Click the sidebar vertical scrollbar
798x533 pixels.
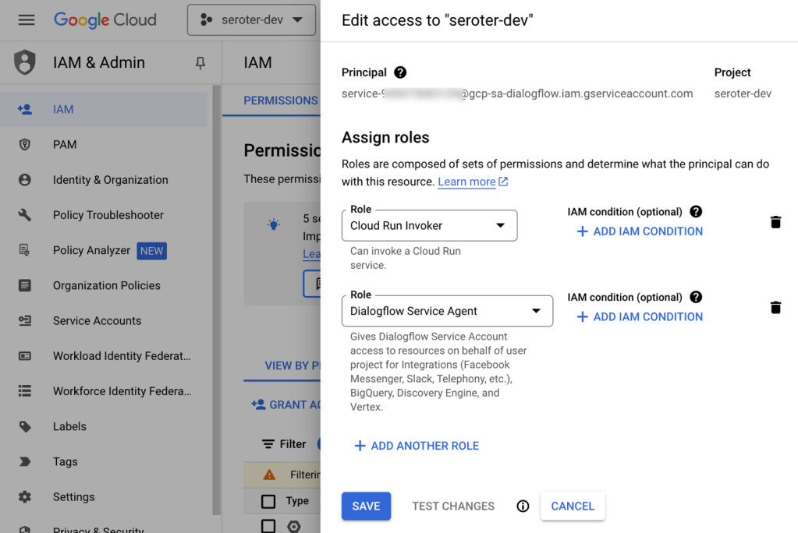(x=217, y=296)
